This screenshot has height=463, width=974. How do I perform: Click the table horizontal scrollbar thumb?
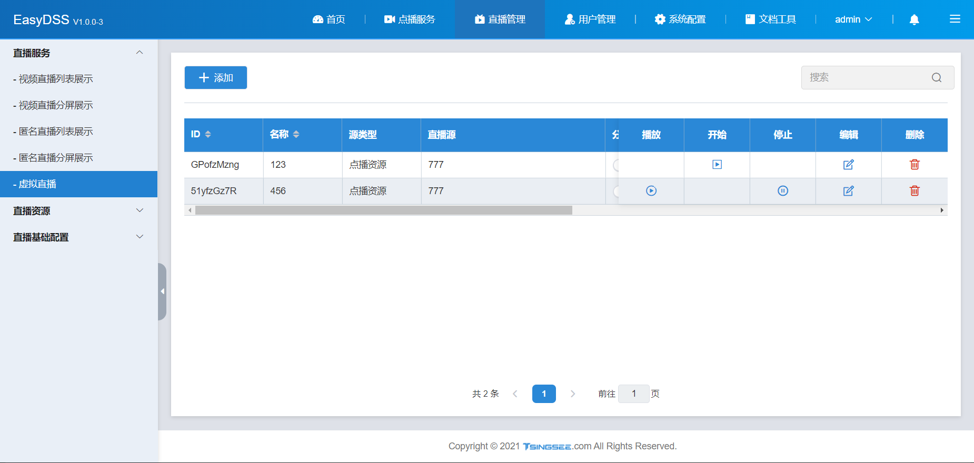[x=383, y=210]
